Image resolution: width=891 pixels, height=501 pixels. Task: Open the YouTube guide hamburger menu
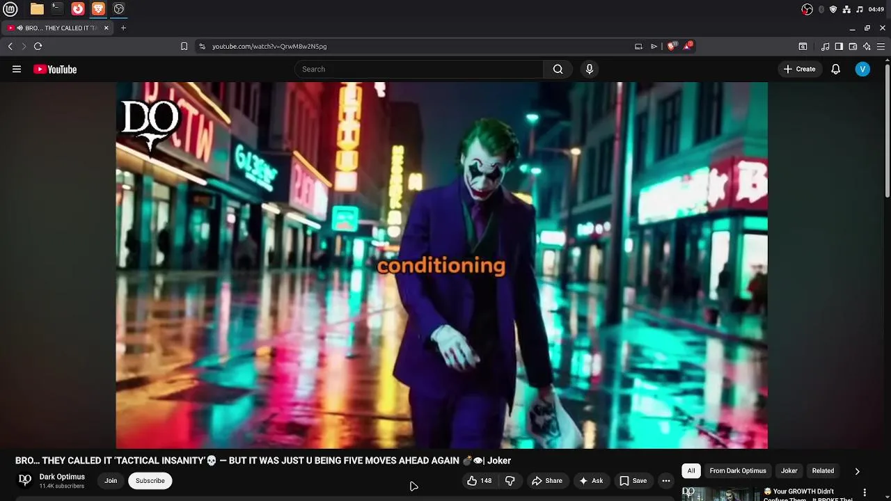pos(17,69)
